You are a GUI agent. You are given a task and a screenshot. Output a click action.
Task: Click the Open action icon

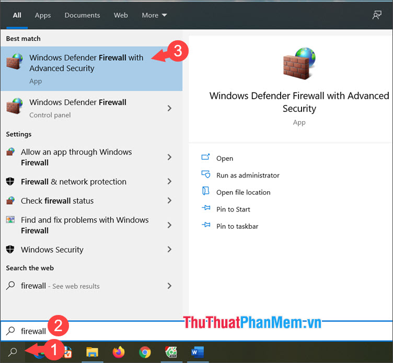205,157
